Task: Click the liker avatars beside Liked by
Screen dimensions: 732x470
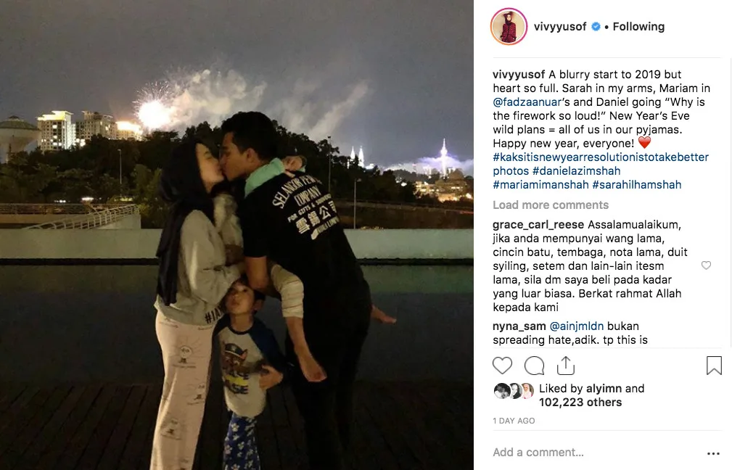Action: [x=514, y=391]
